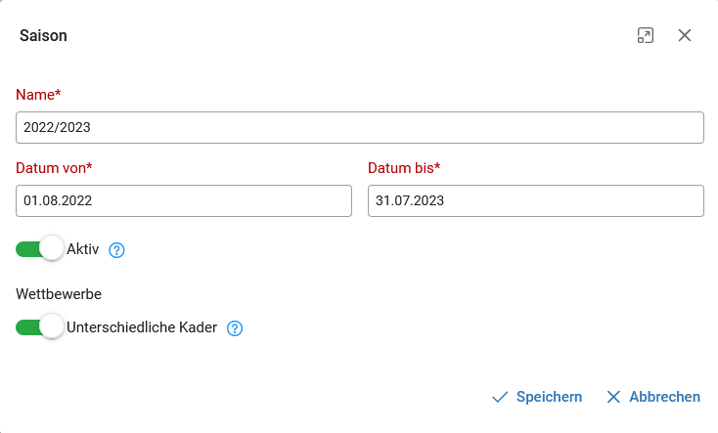Disable the Unterschiedliche Kader switch
This screenshot has width=718, height=433.
pyautogui.click(x=39, y=327)
